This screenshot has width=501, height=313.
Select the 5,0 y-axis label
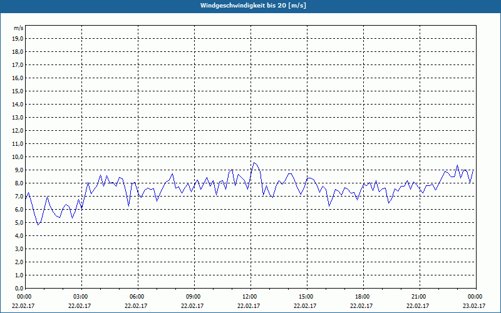pyautogui.click(x=19, y=223)
